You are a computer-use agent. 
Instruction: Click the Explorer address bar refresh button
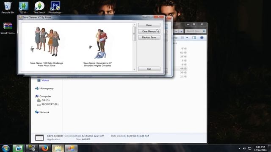[x=181, y=31]
